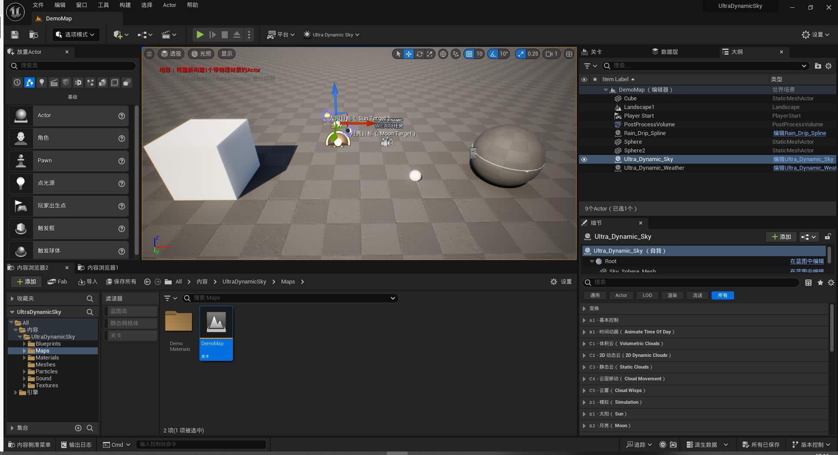Open the 选项模式 mode dropdown
838x455 pixels.
click(76, 35)
